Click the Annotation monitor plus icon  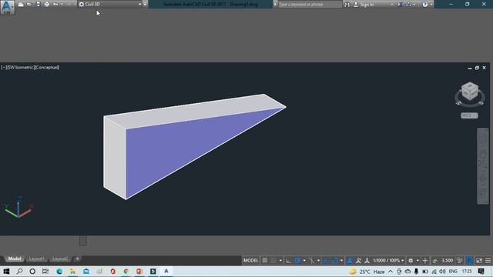[425, 260]
